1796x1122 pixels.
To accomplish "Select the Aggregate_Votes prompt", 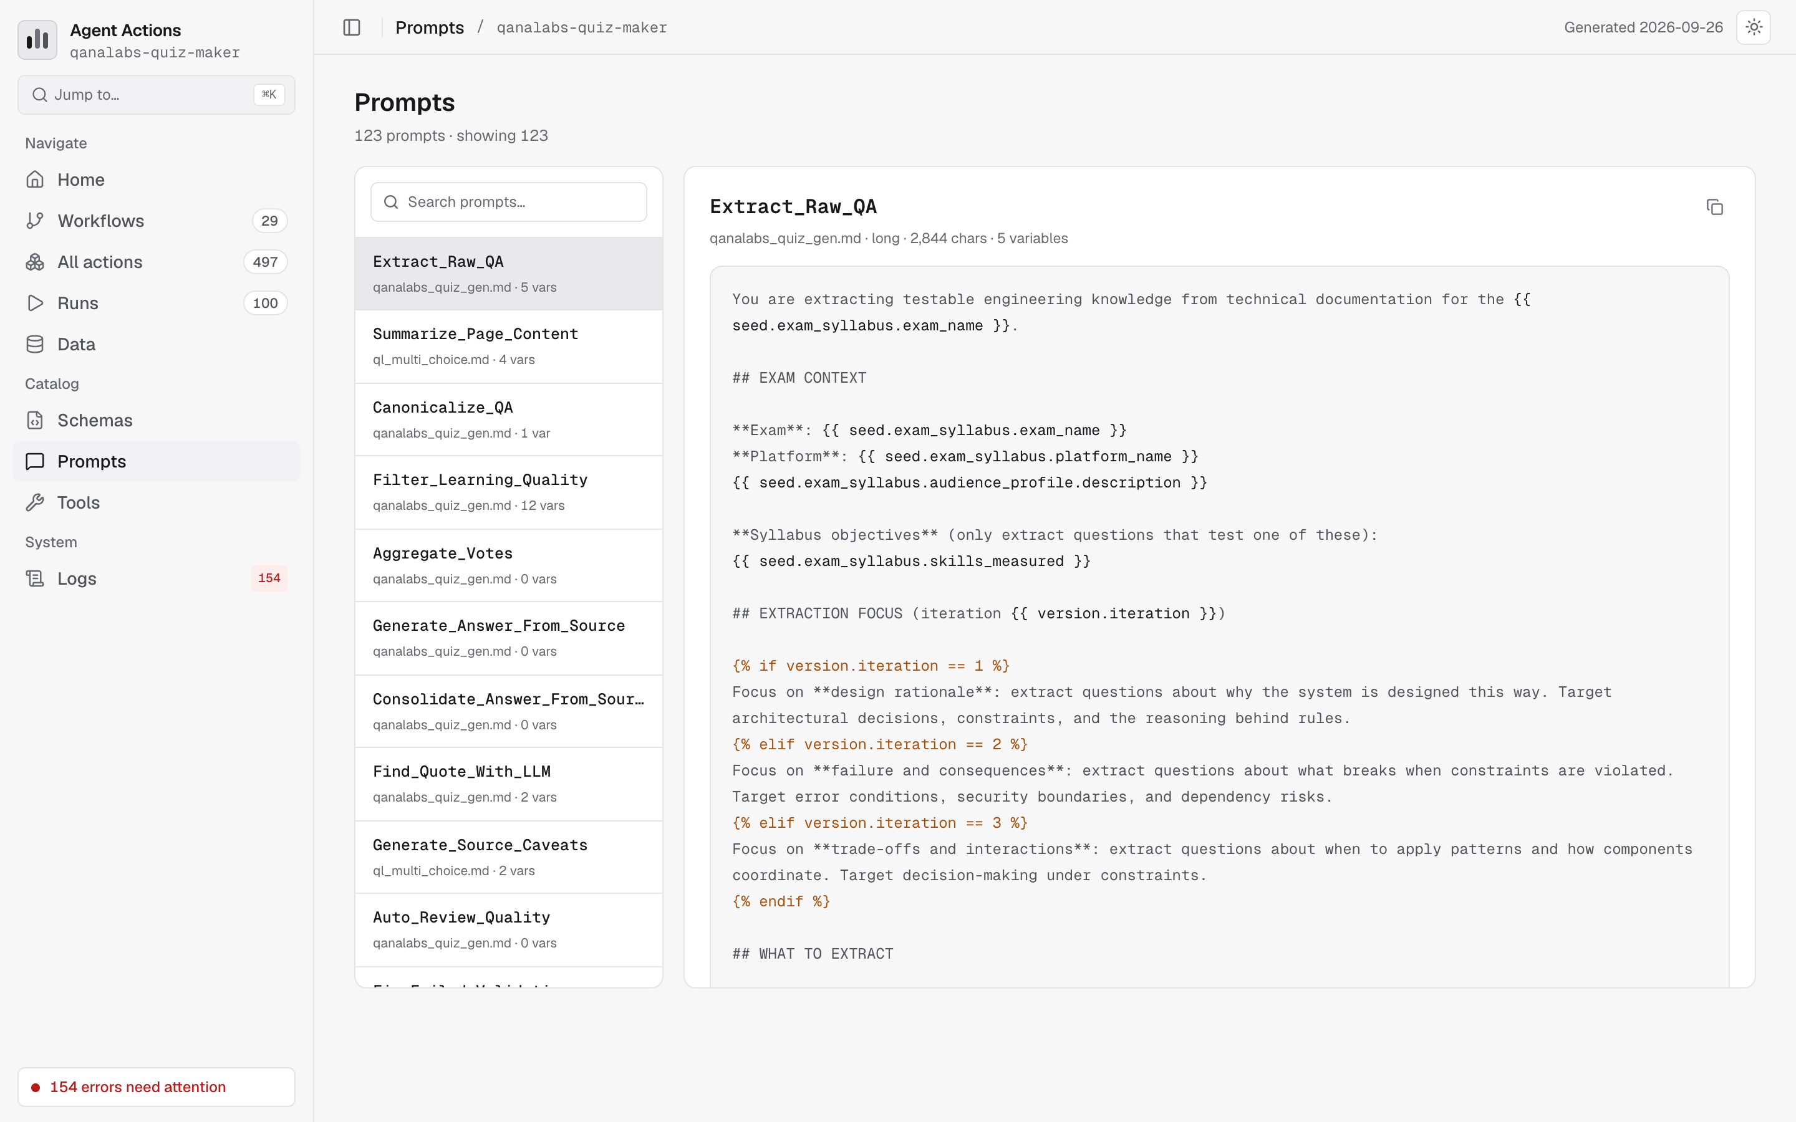I will (x=508, y=565).
